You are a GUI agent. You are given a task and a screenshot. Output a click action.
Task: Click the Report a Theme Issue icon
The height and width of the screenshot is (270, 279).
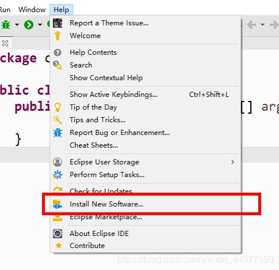[x=58, y=23]
